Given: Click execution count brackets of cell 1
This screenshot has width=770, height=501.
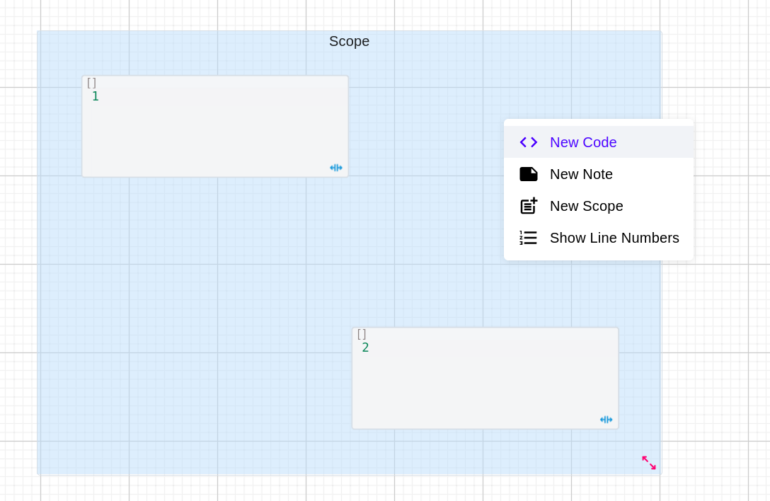Looking at the screenshot, I should point(91,83).
